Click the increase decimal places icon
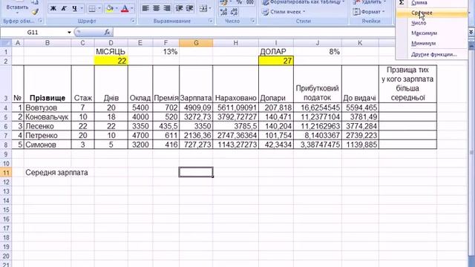The image size is (475, 267). click(x=223, y=12)
